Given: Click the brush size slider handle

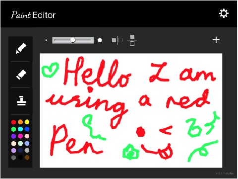Looking at the screenshot, I should pos(73,40).
